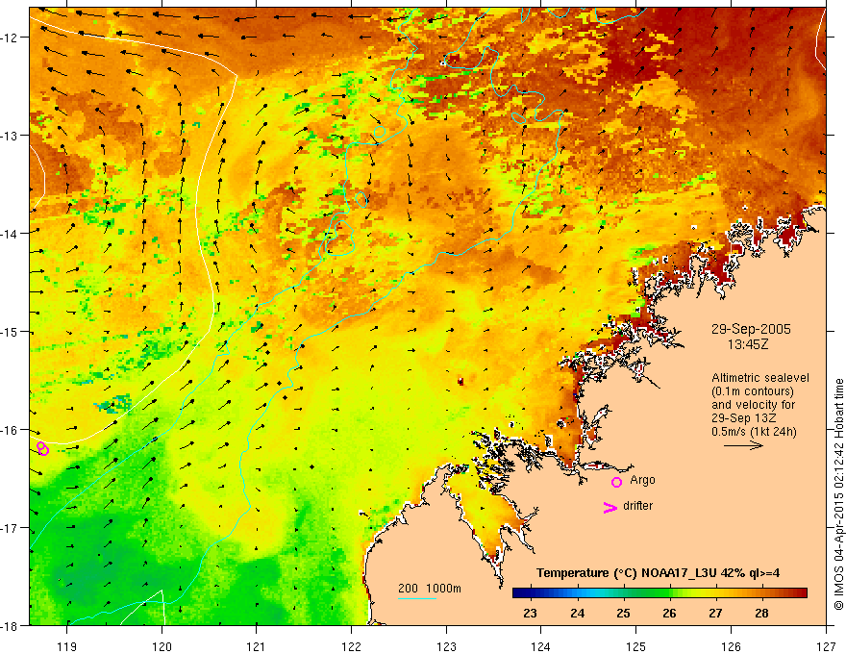Click latitude axis label -14

point(11,234)
